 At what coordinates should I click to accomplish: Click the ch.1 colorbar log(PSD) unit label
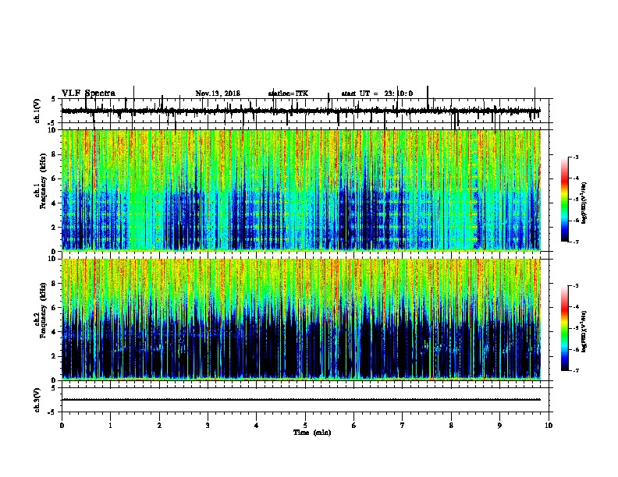click(584, 203)
